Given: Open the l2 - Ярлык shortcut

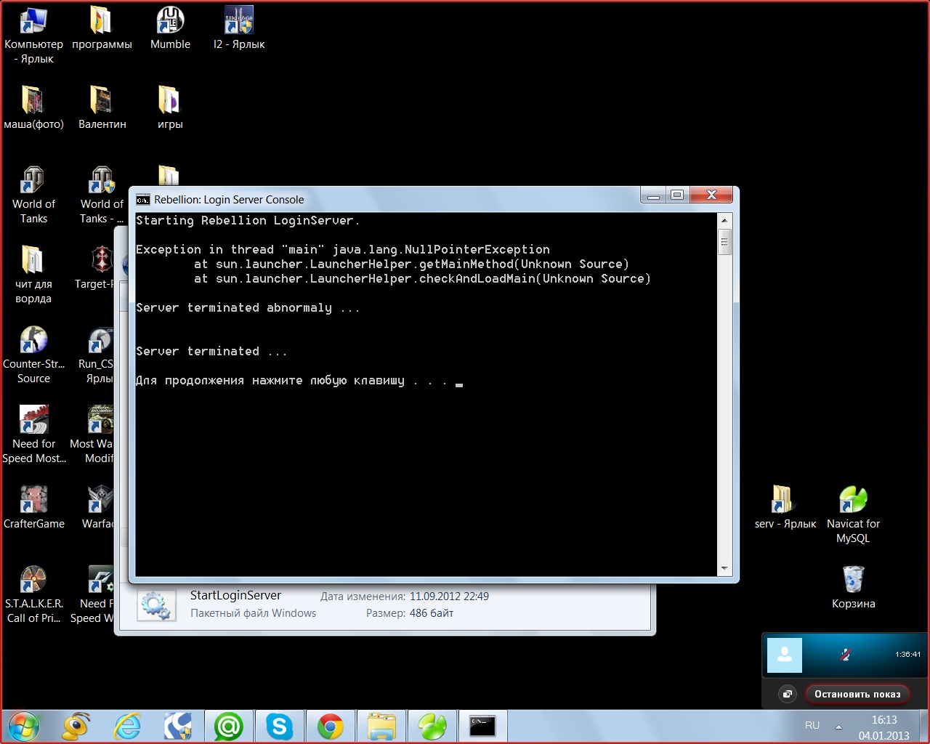Looking at the screenshot, I should 238,29.
